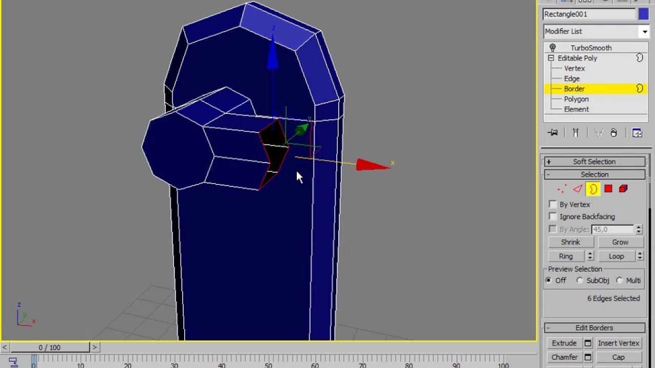Click the mini curve editor icon beside timeline
This screenshot has height=368, width=655.
pyautogui.click(x=13, y=361)
